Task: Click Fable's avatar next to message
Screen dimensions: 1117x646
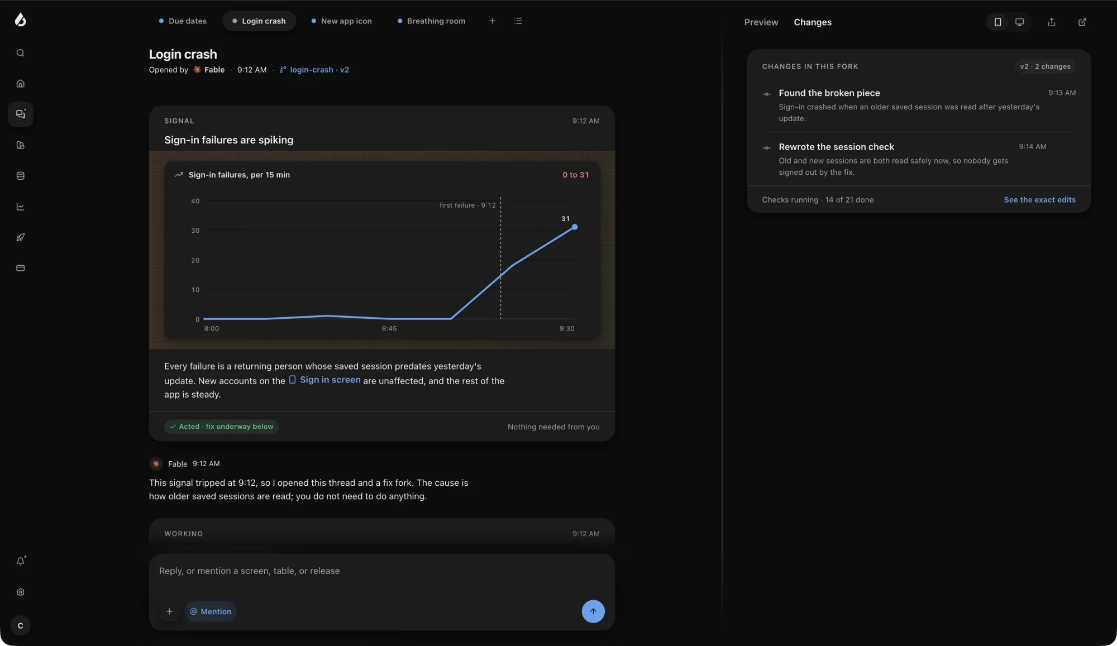Action: [x=156, y=463]
